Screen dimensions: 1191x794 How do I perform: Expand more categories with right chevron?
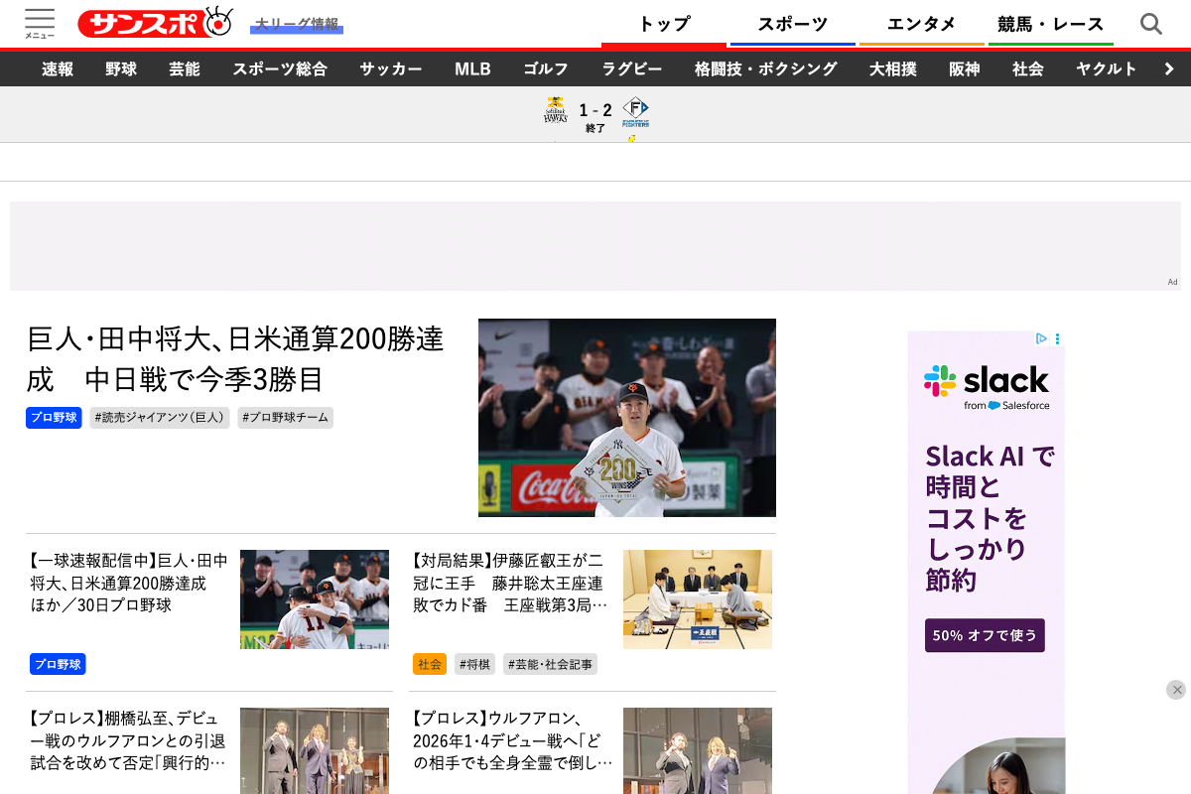(x=1169, y=68)
